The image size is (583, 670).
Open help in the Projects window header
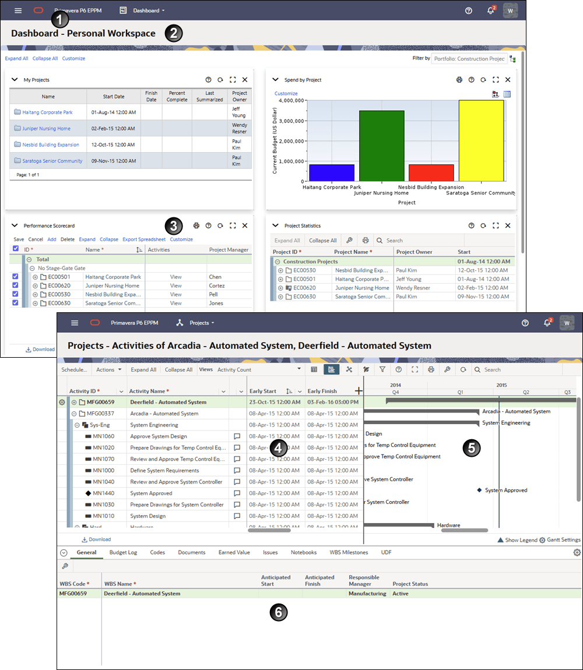[525, 323]
